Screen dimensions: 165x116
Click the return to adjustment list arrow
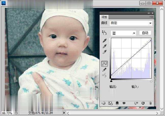coord(103,103)
